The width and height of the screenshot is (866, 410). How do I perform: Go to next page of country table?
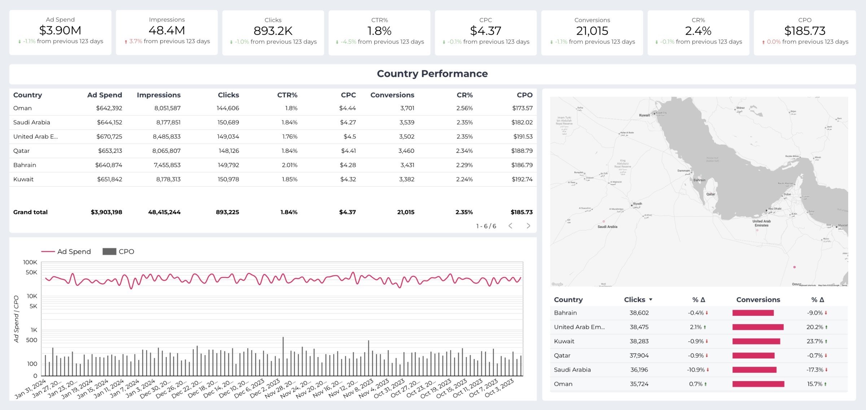tap(528, 226)
